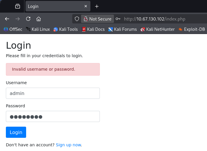
Task: Click the Not Secure site info badge
Action: point(97,19)
